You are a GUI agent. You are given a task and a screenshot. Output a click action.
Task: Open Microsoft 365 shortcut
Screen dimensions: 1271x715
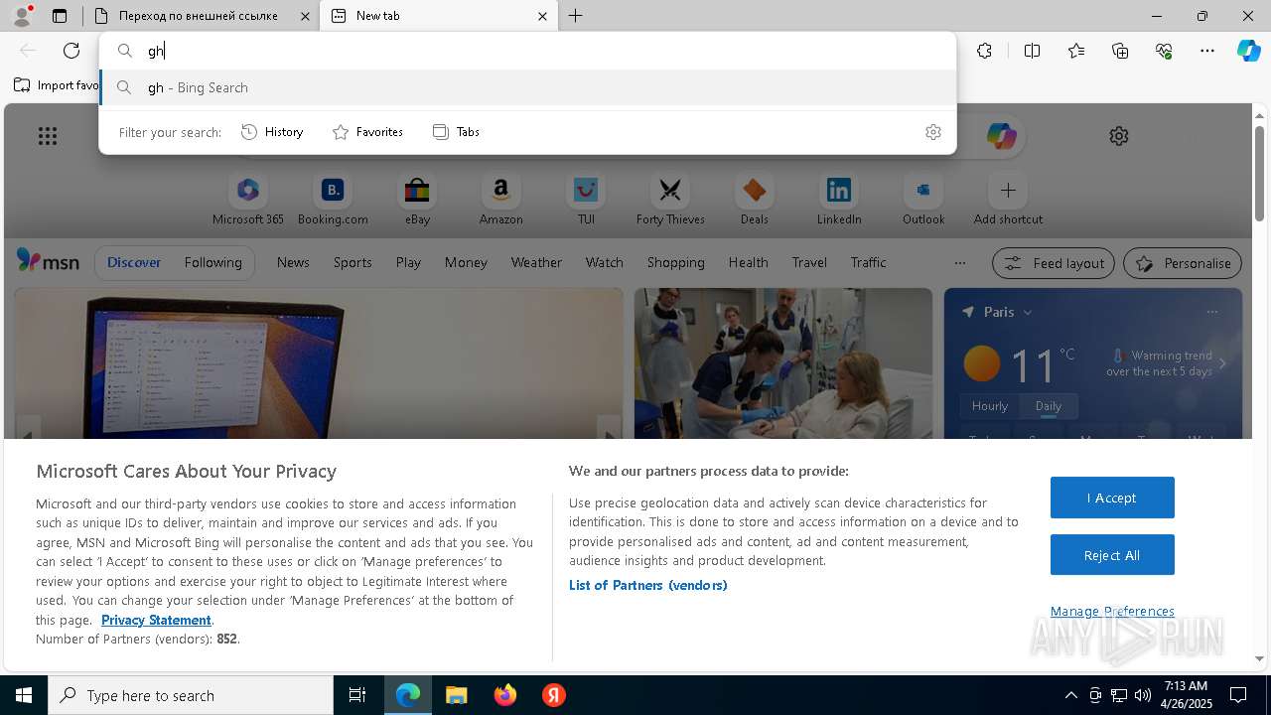(x=248, y=199)
